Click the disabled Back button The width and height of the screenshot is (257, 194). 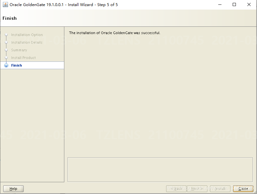176,189
